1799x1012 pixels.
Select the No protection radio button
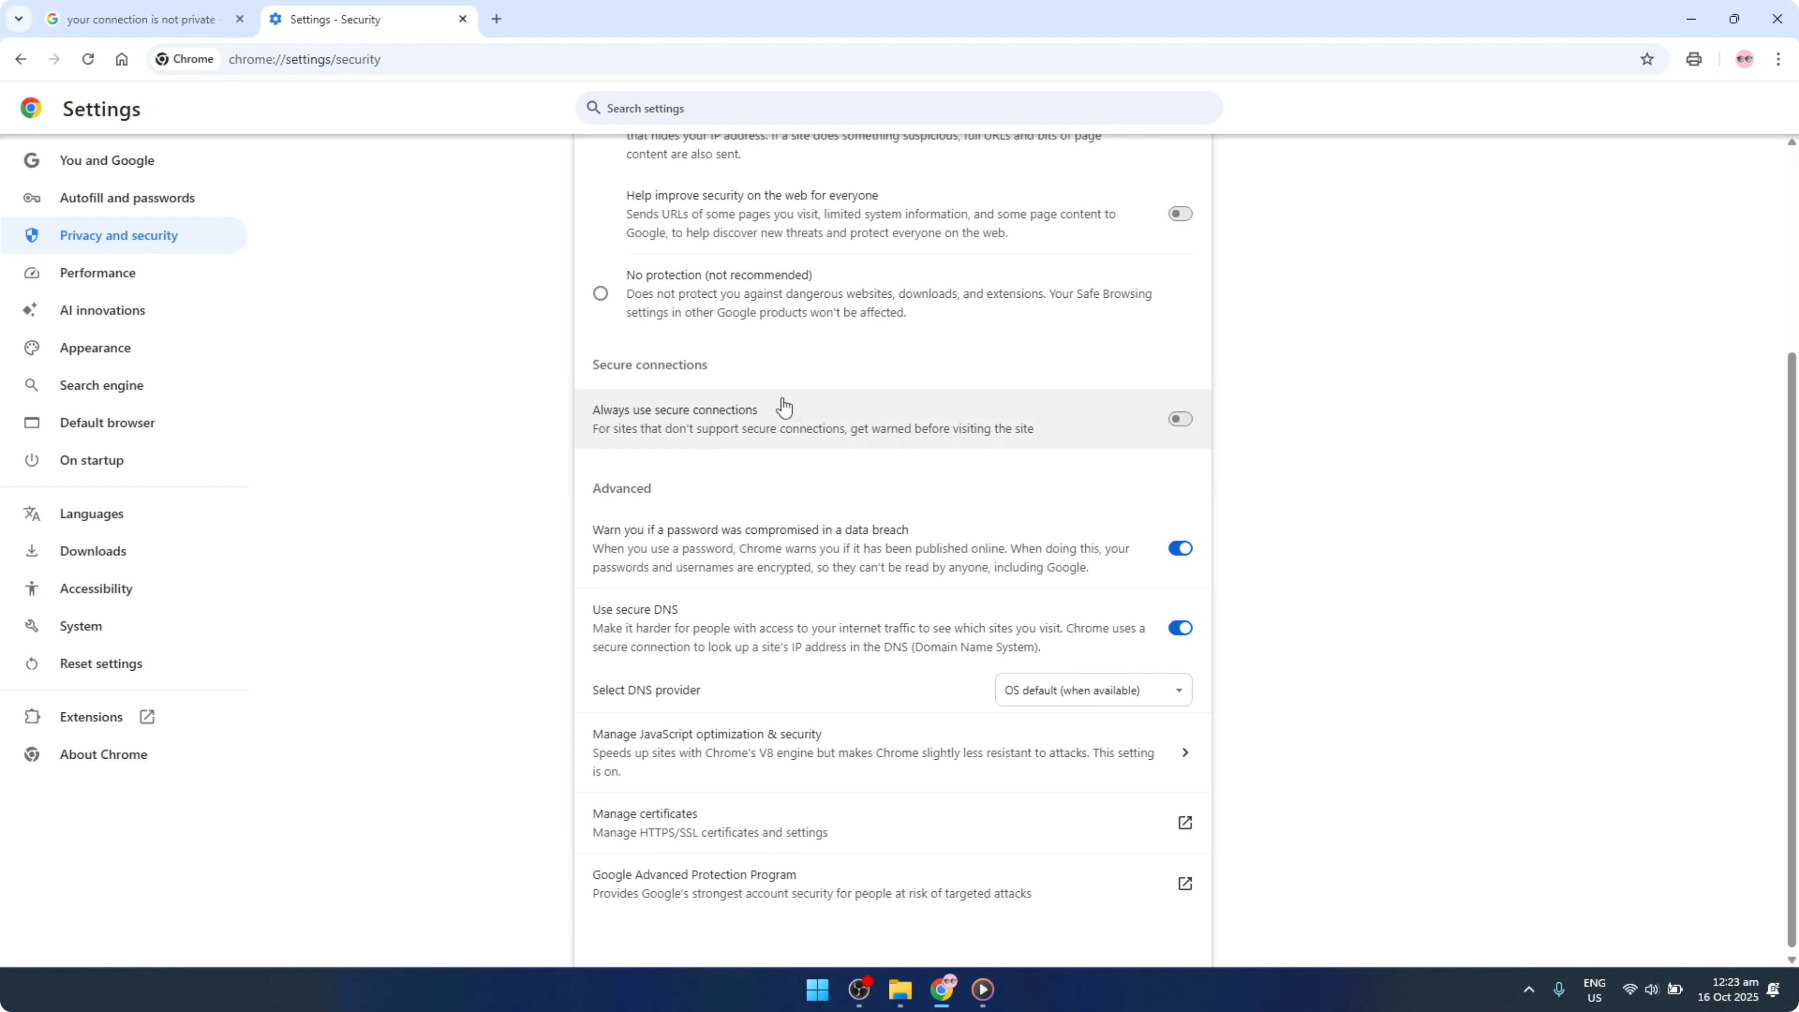(601, 293)
